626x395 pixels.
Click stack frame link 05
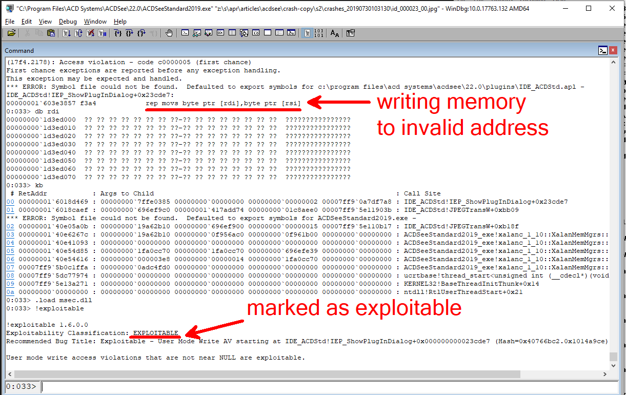pos(10,251)
